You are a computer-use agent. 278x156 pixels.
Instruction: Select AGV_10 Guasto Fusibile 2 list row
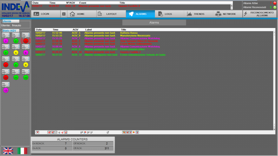154,52
